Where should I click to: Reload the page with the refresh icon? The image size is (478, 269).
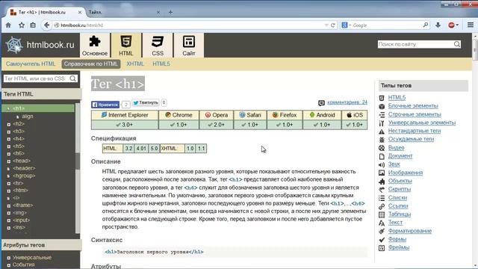[x=333, y=25]
